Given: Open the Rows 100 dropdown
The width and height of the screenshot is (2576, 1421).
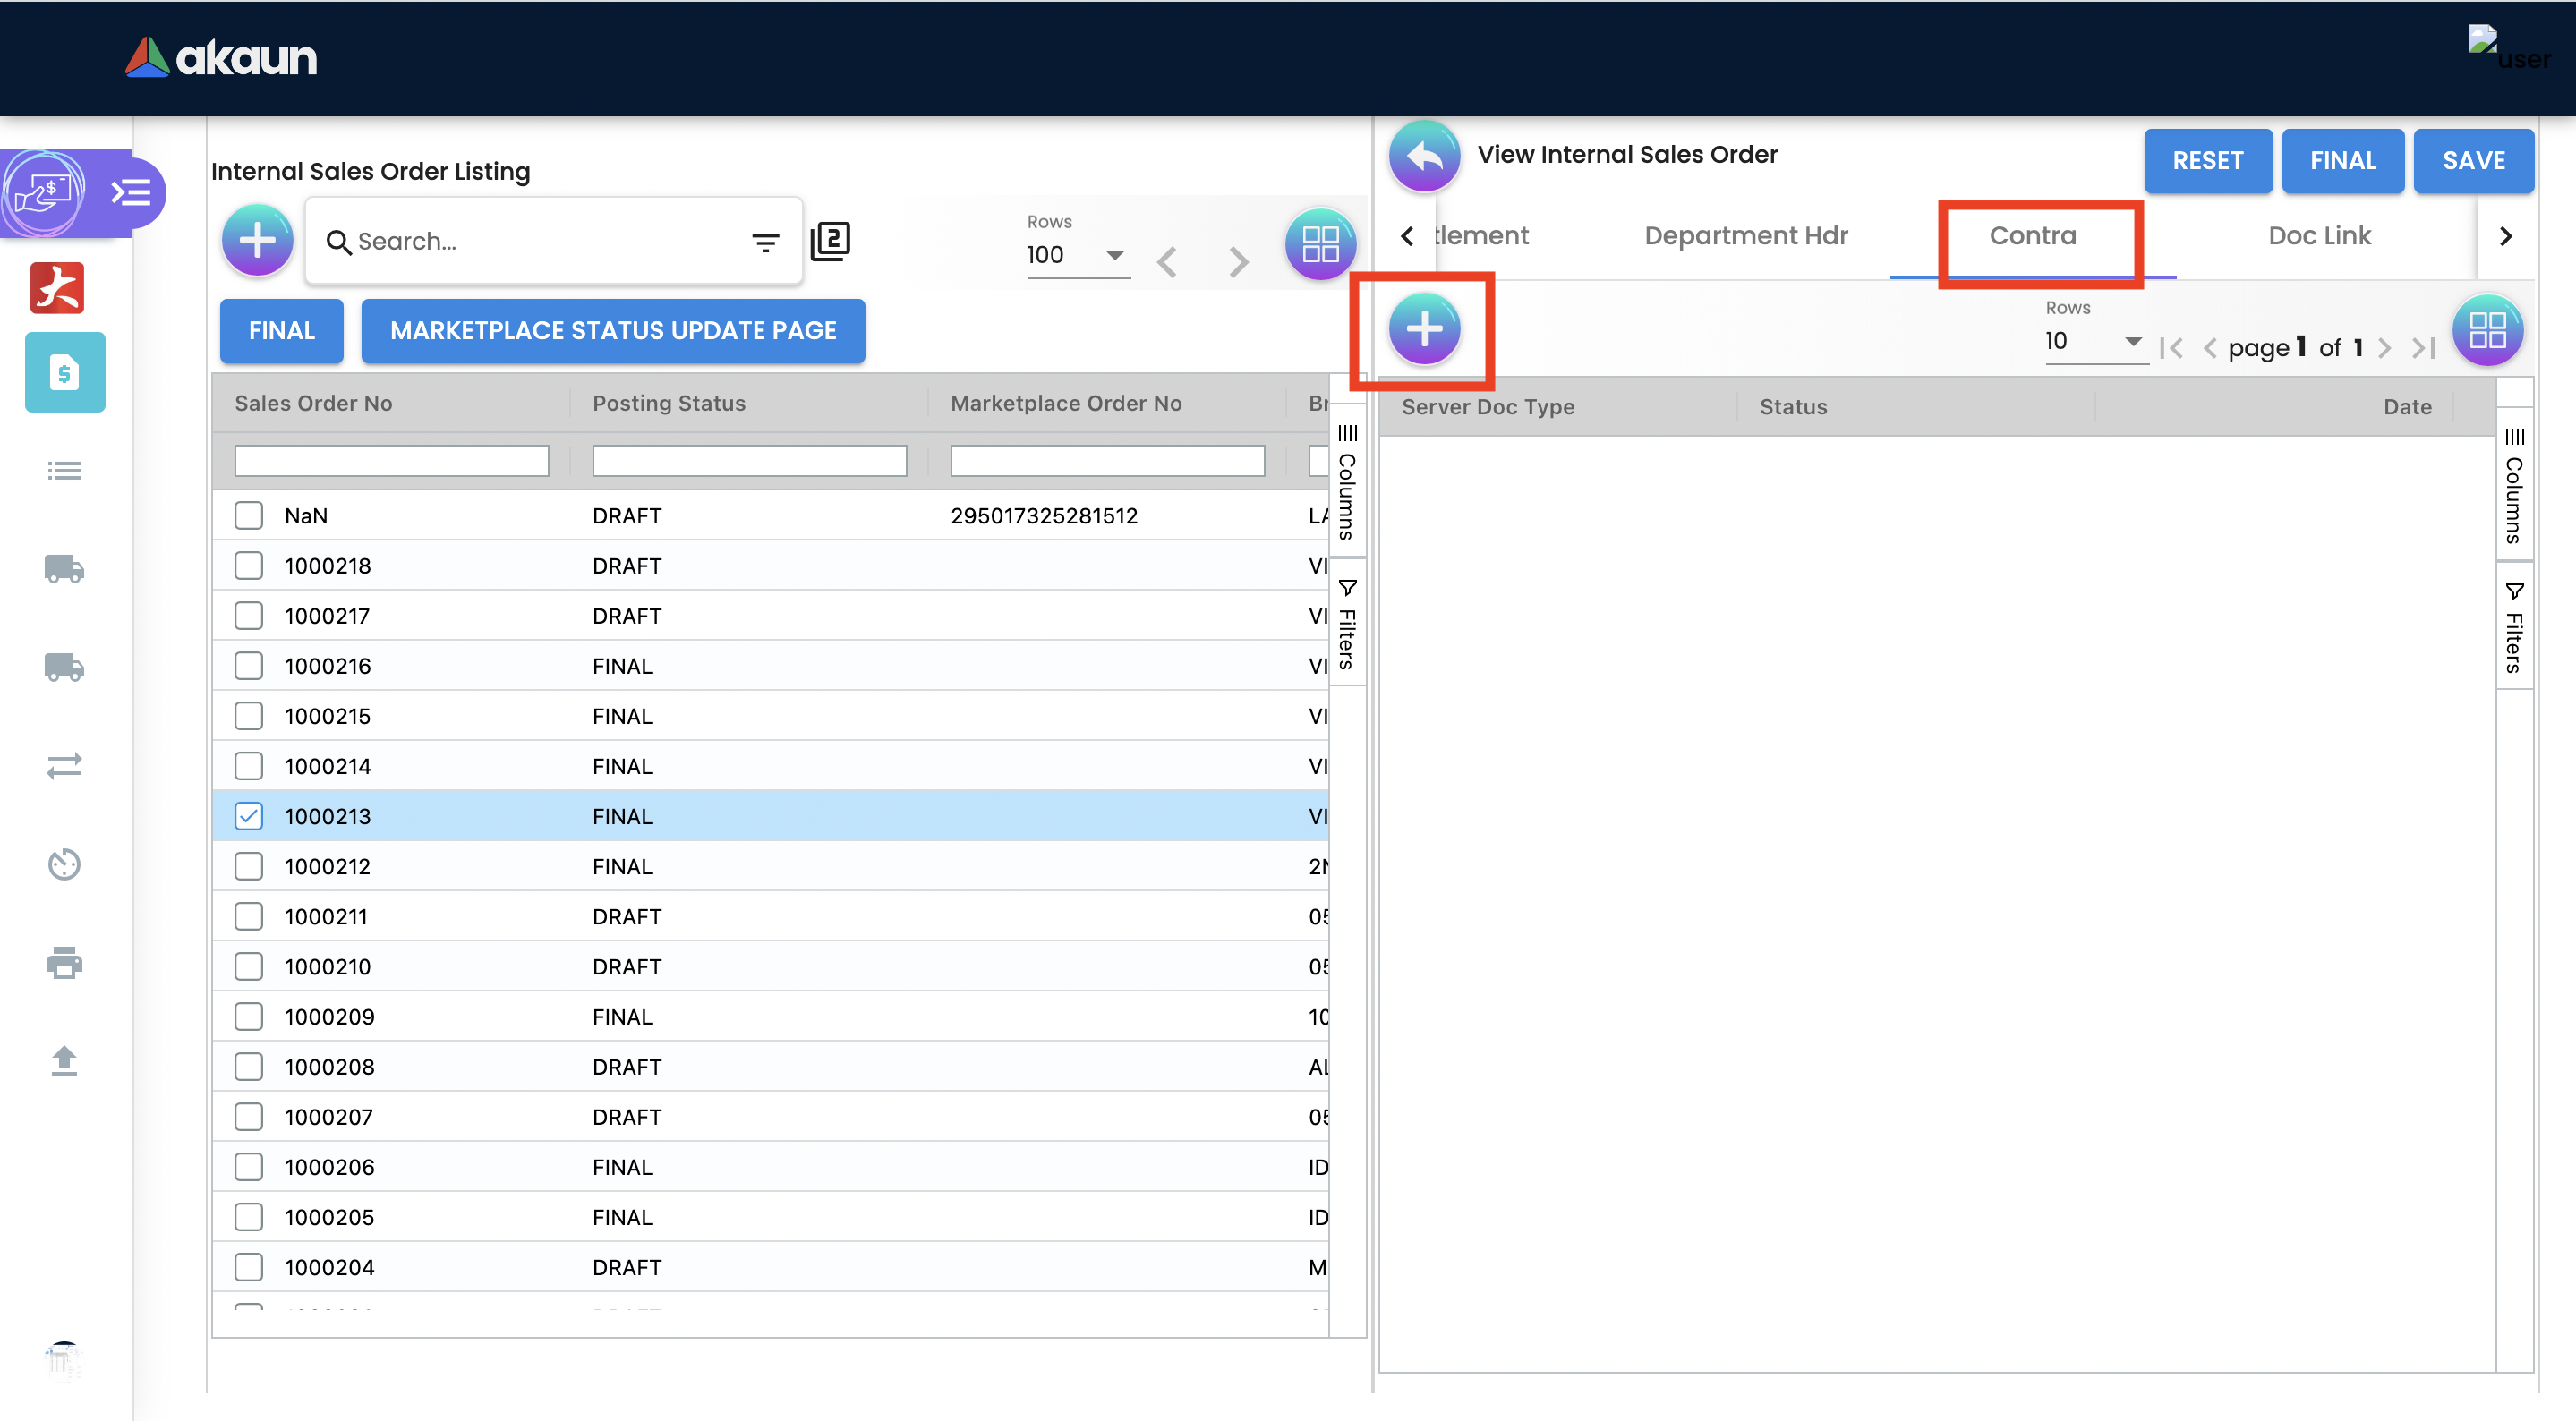Looking at the screenshot, I should point(1076,255).
